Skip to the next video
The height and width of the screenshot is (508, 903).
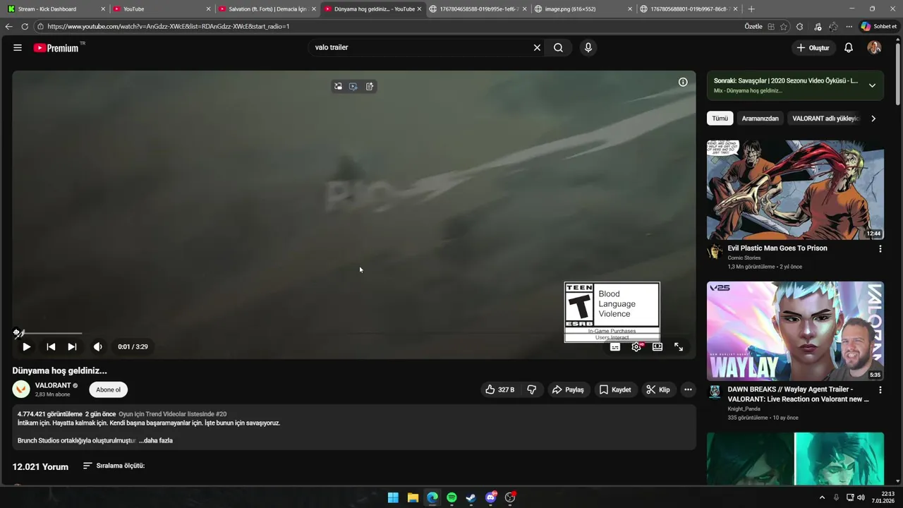click(72, 346)
